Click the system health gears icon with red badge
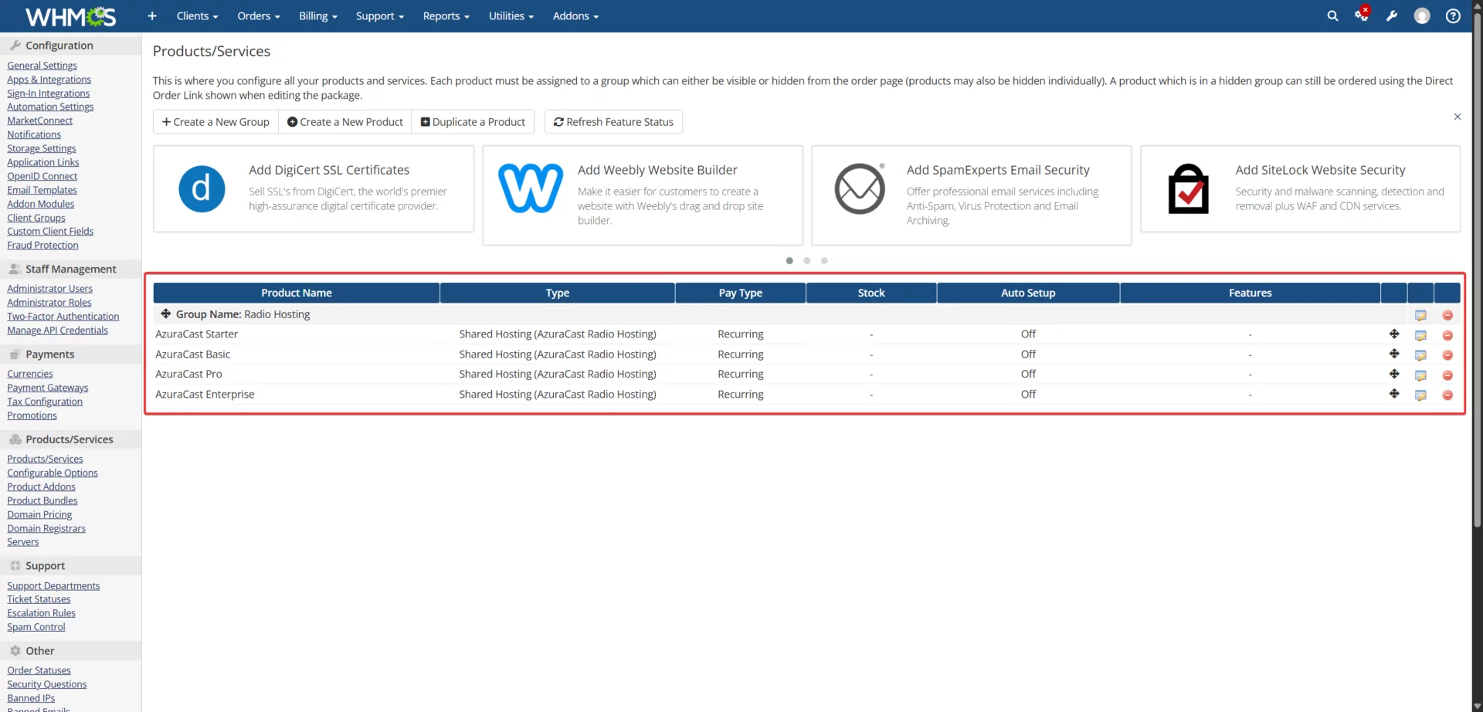This screenshot has height=712, width=1483. [1362, 15]
